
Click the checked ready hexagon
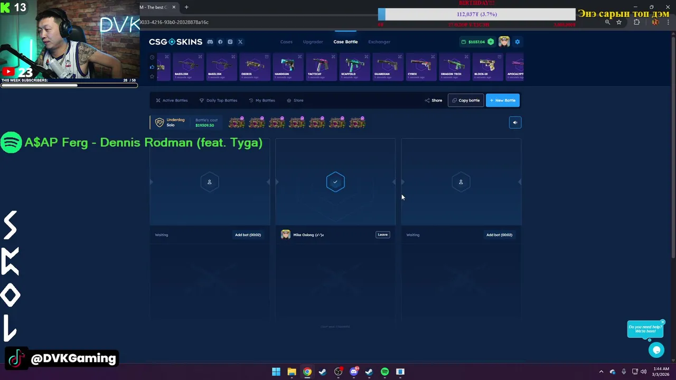[335, 182]
